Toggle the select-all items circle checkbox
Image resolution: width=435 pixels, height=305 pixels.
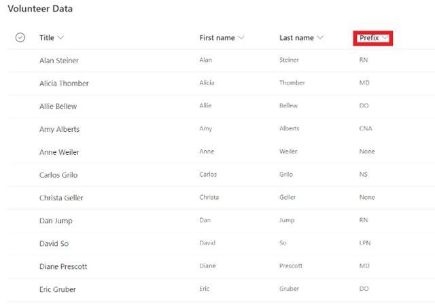tap(20, 37)
